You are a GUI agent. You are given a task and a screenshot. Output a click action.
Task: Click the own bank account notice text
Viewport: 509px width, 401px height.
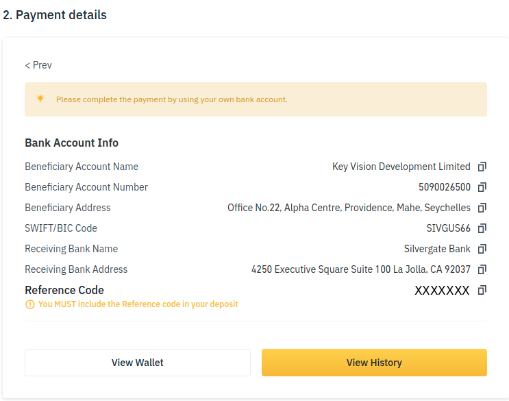(172, 99)
